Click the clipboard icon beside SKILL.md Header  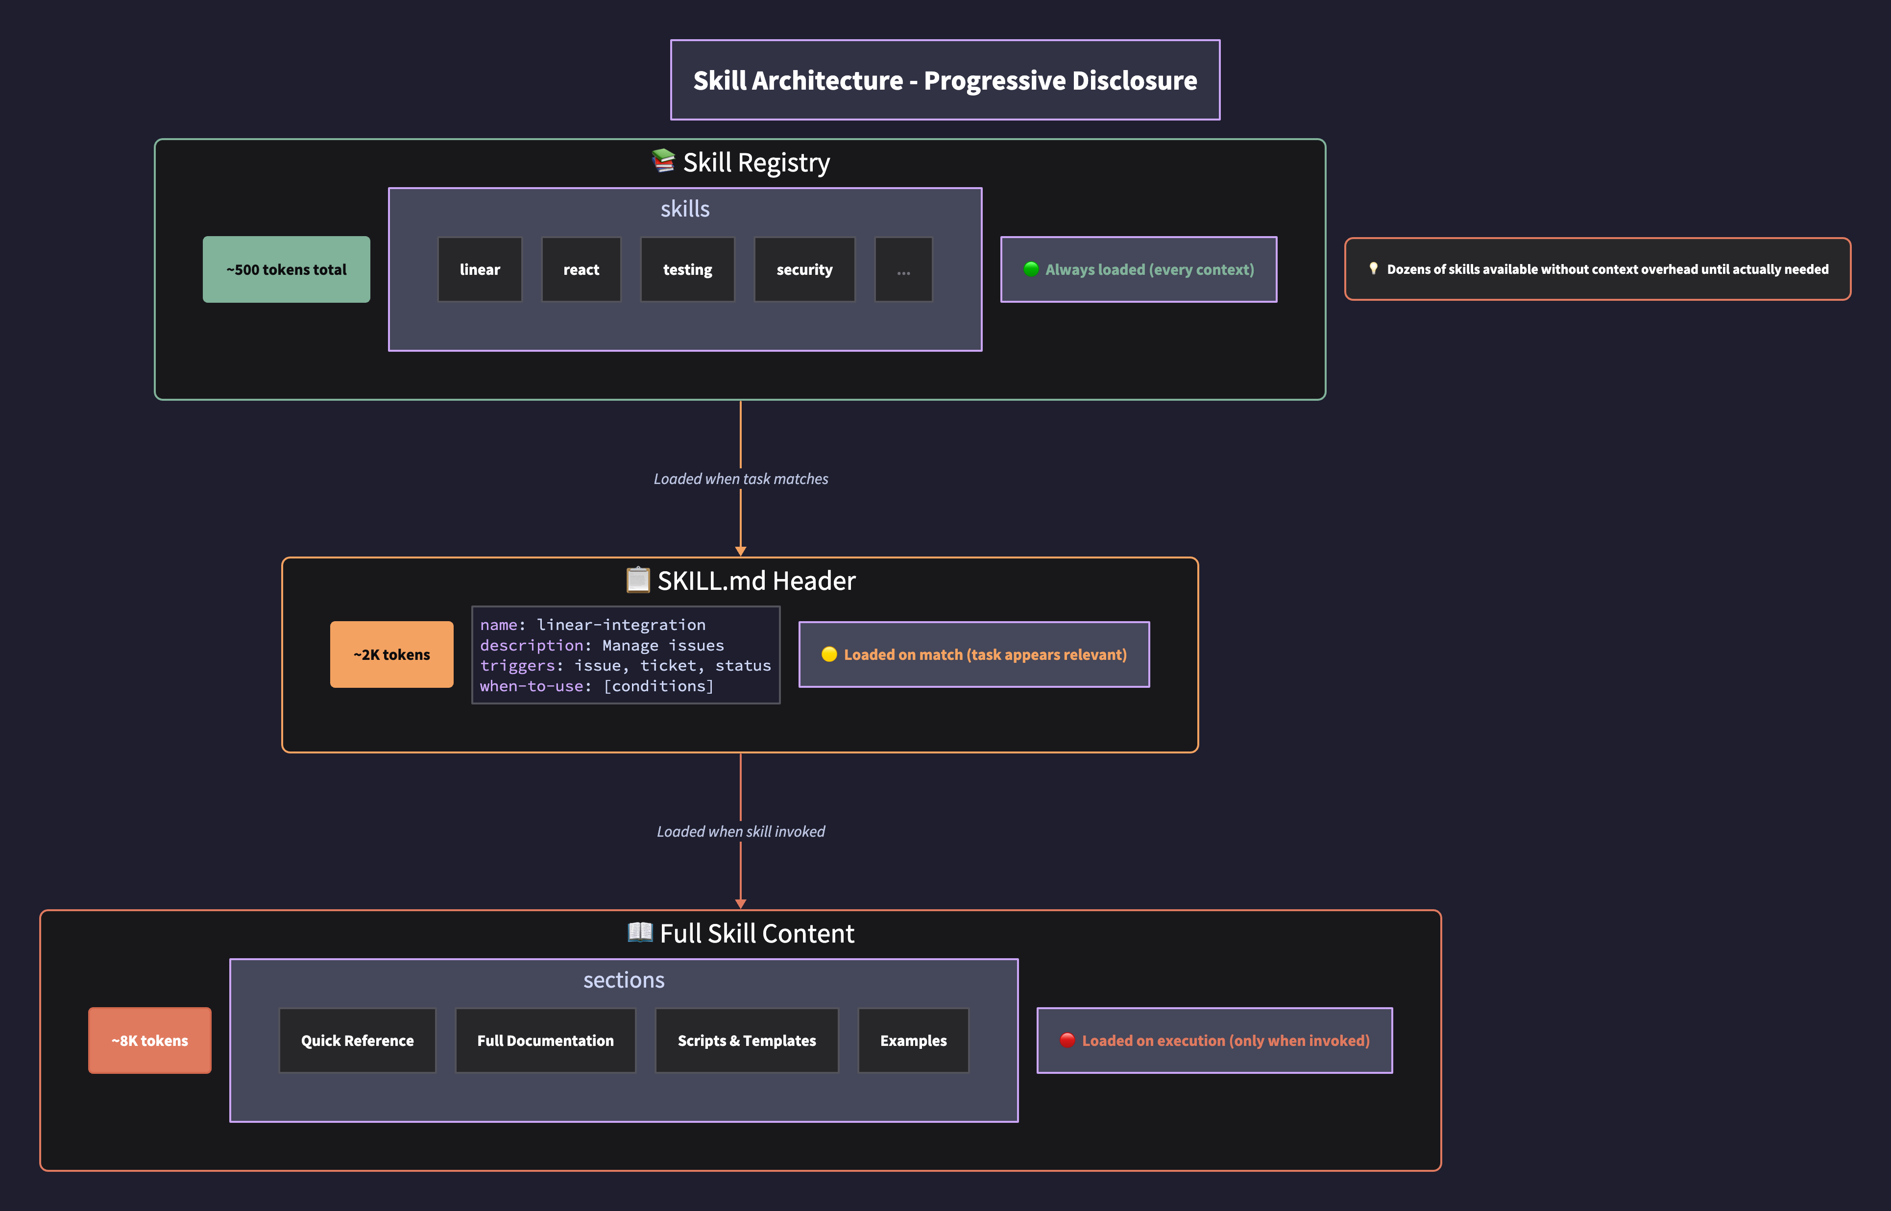point(638,580)
